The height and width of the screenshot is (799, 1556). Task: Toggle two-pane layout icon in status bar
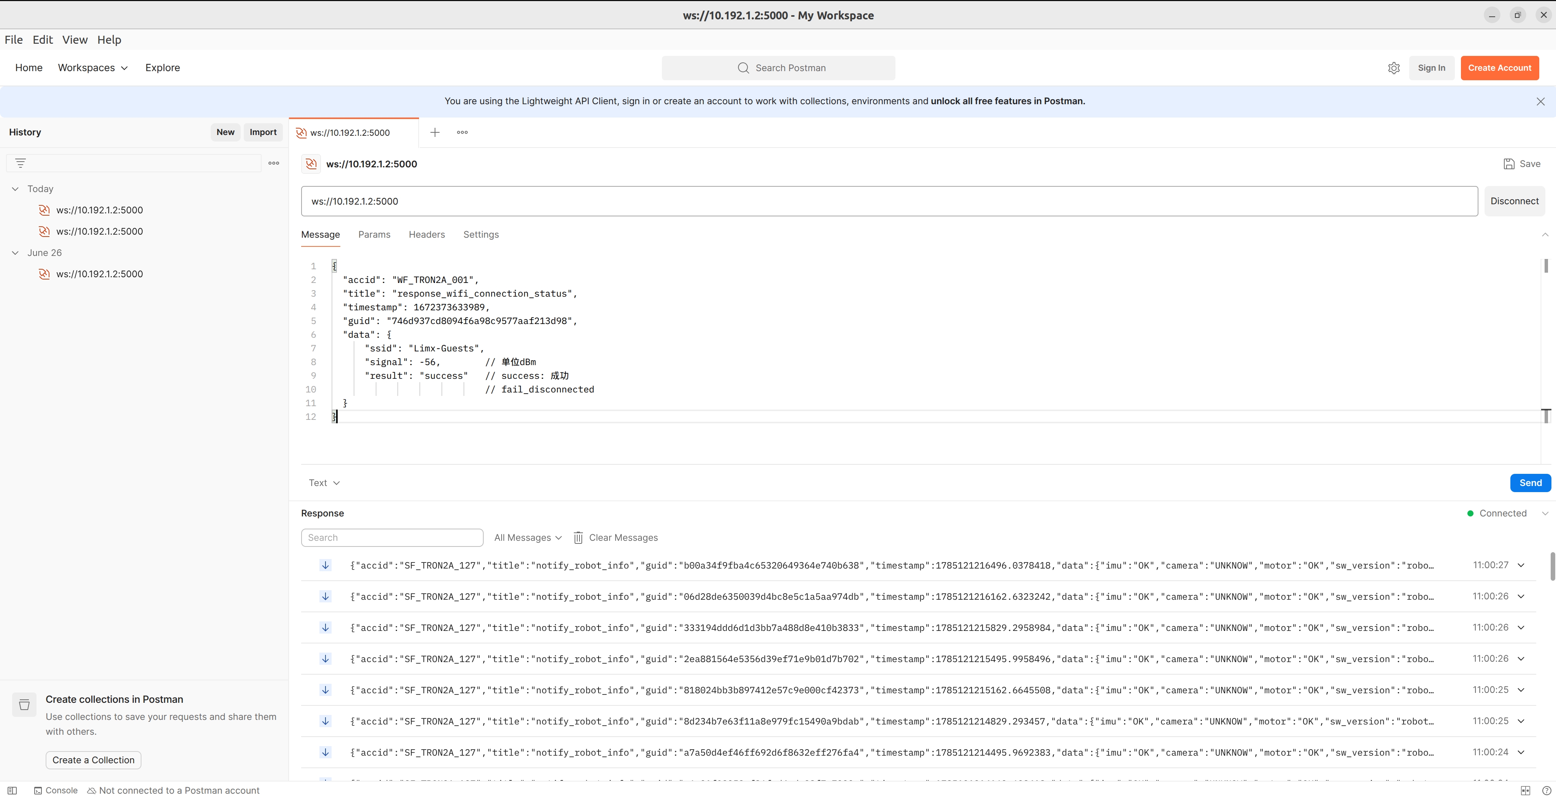(x=1525, y=791)
